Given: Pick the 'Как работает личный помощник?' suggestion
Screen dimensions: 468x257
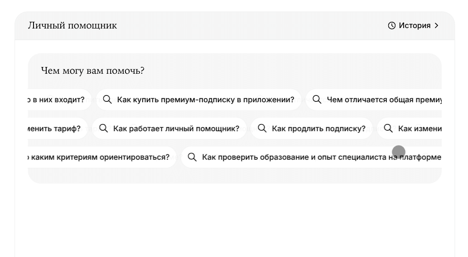Looking at the screenshot, I should (176, 128).
